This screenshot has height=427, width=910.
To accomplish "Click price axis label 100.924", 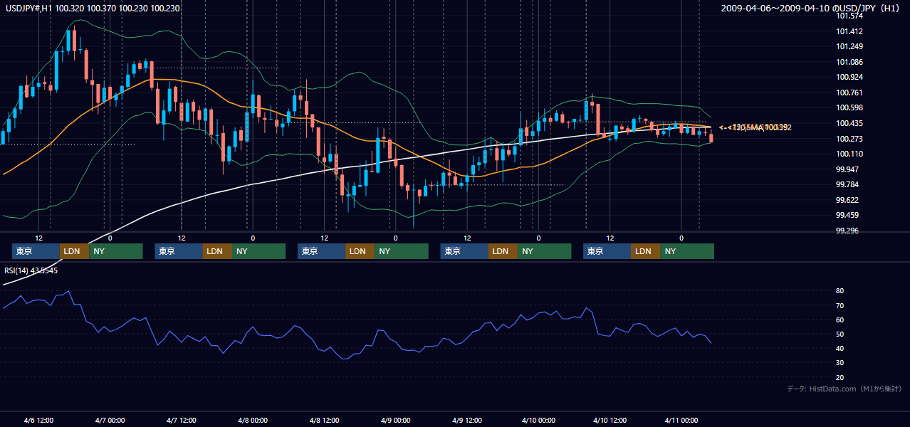I will [849, 77].
